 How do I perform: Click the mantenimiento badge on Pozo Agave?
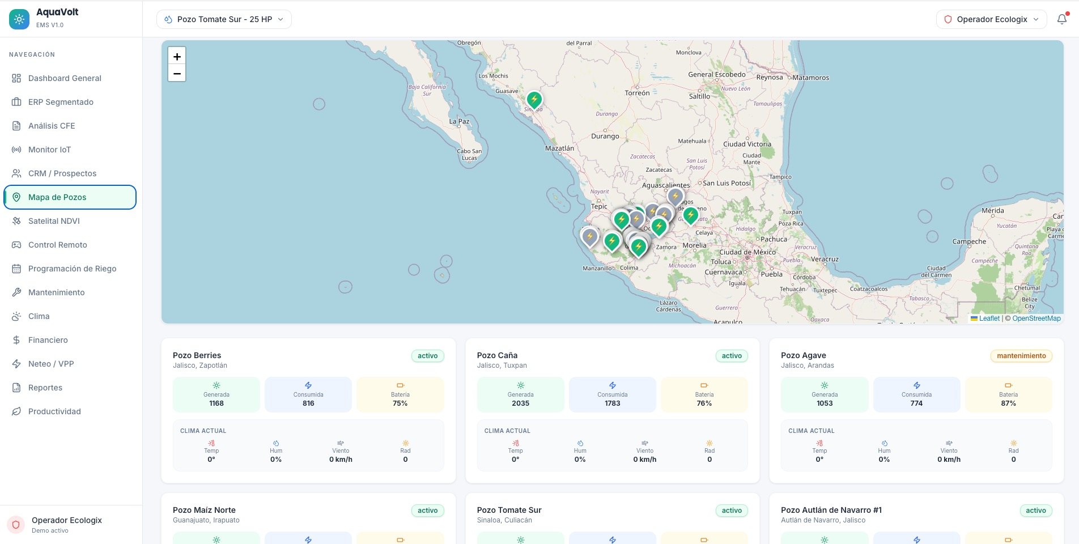1021,356
